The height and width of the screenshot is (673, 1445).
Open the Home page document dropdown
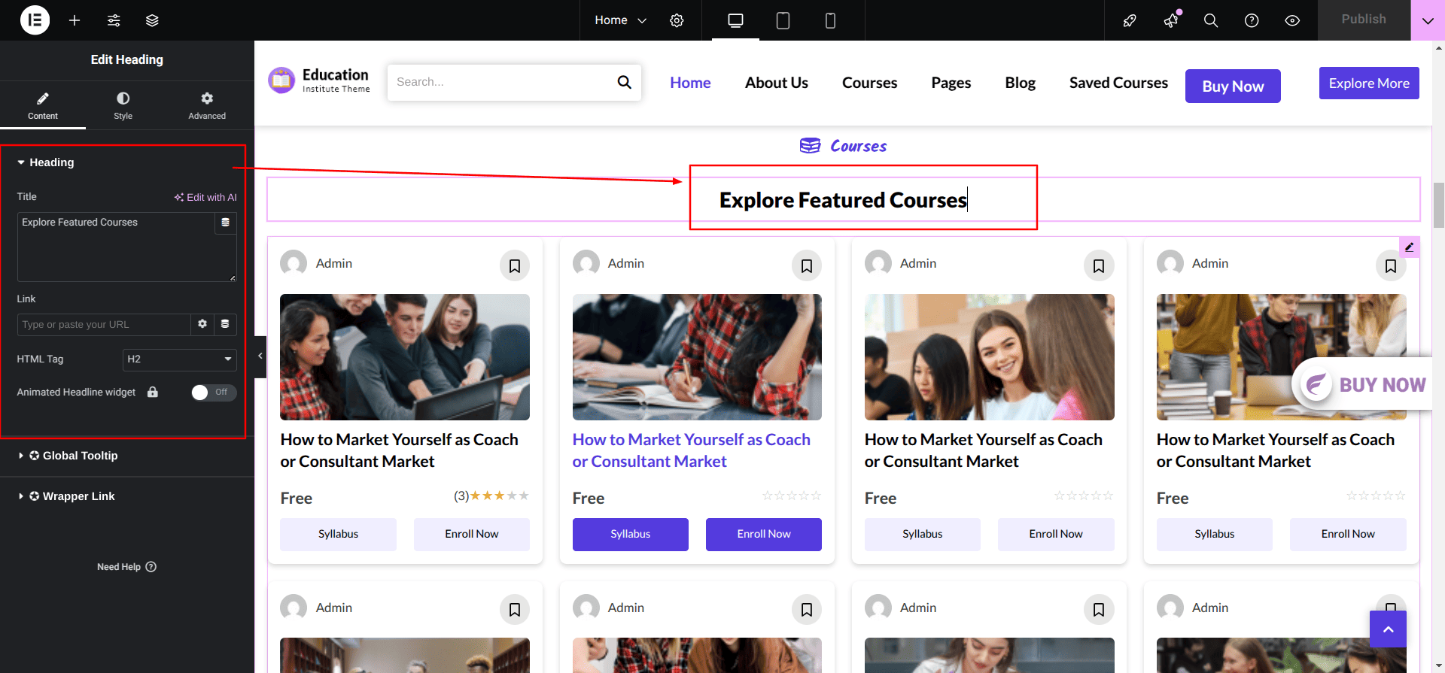point(620,20)
